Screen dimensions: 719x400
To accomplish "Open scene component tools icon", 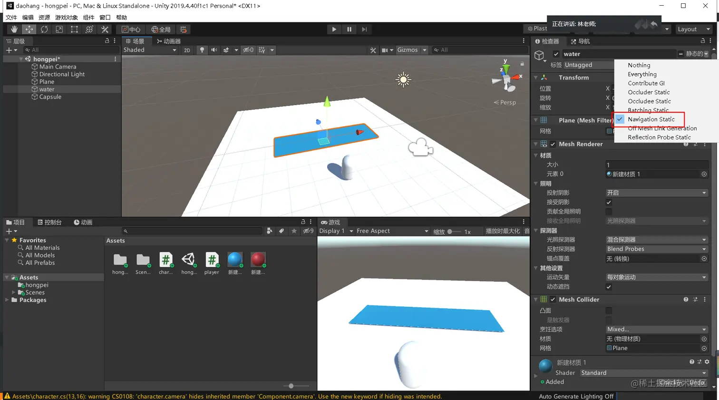I will point(373,50).
